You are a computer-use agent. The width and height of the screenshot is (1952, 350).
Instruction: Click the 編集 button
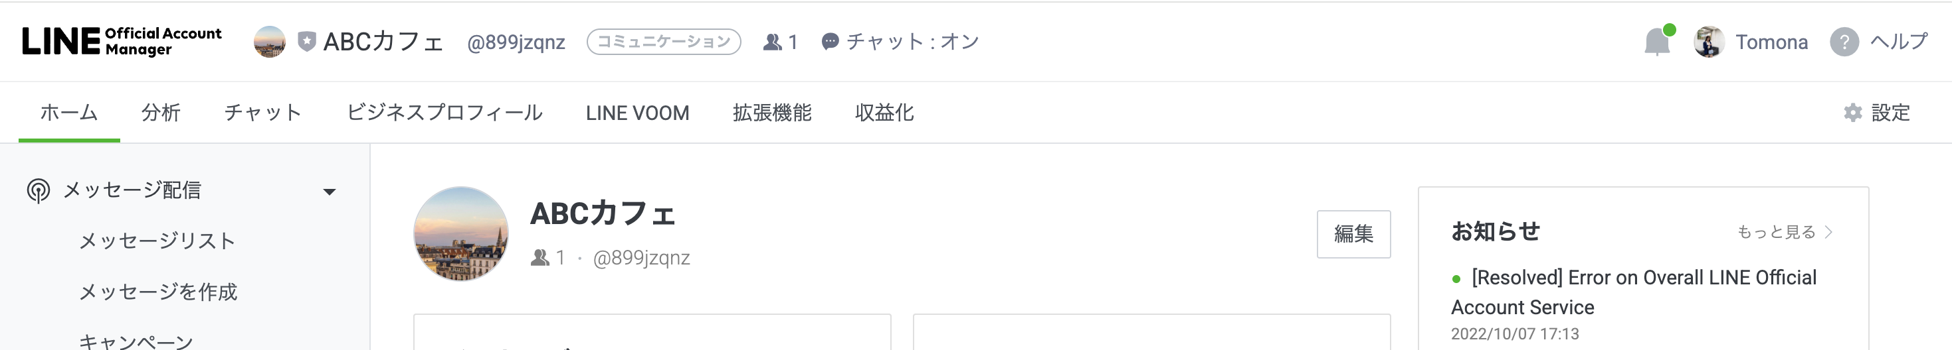(x=1353, y=235)
